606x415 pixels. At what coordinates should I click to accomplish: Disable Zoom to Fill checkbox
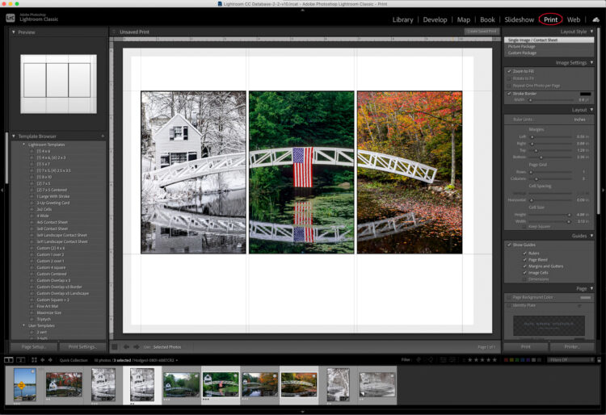(509, 71)
